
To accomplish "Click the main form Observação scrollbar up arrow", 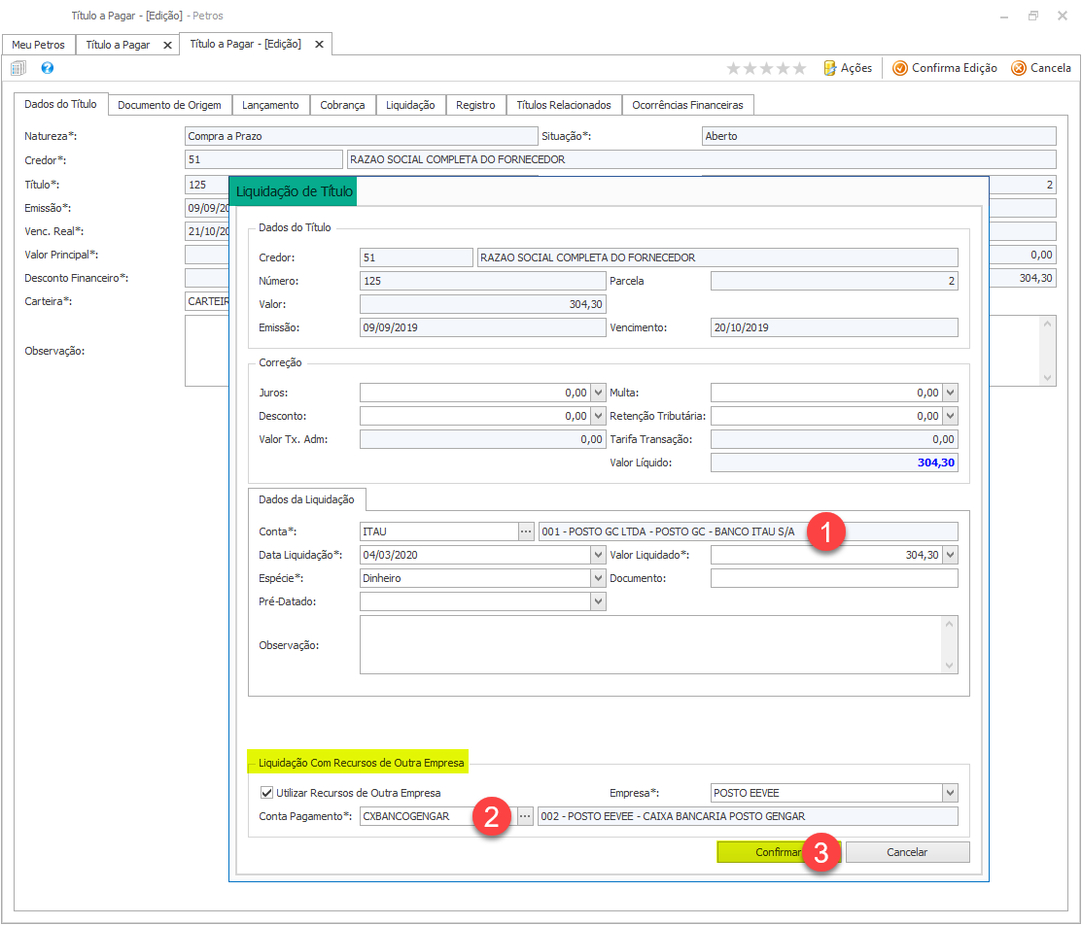I will click(1048, 325).
